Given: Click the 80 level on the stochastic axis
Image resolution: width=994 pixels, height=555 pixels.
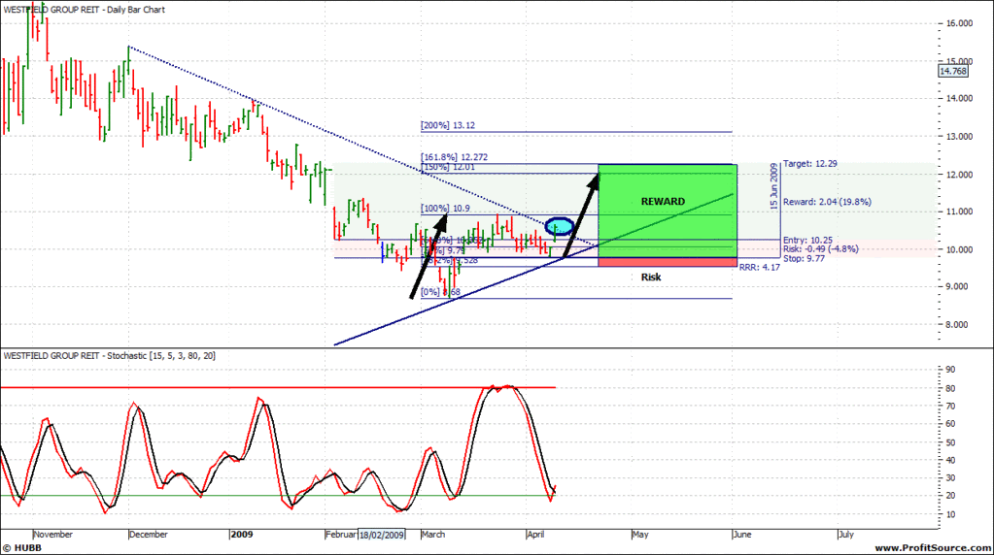Looking at the screenshot, I should 949,388.
